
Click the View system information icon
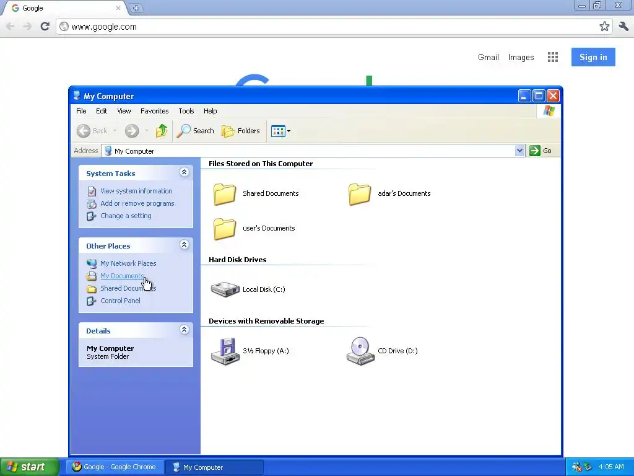point(92,191)
